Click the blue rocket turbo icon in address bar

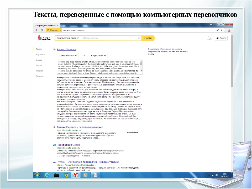[x=218, y=30]
